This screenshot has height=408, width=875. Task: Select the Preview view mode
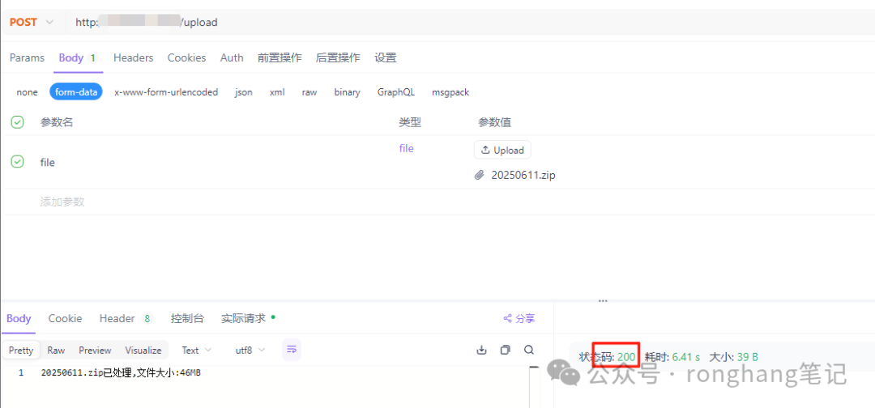click(x=95, y=350)
